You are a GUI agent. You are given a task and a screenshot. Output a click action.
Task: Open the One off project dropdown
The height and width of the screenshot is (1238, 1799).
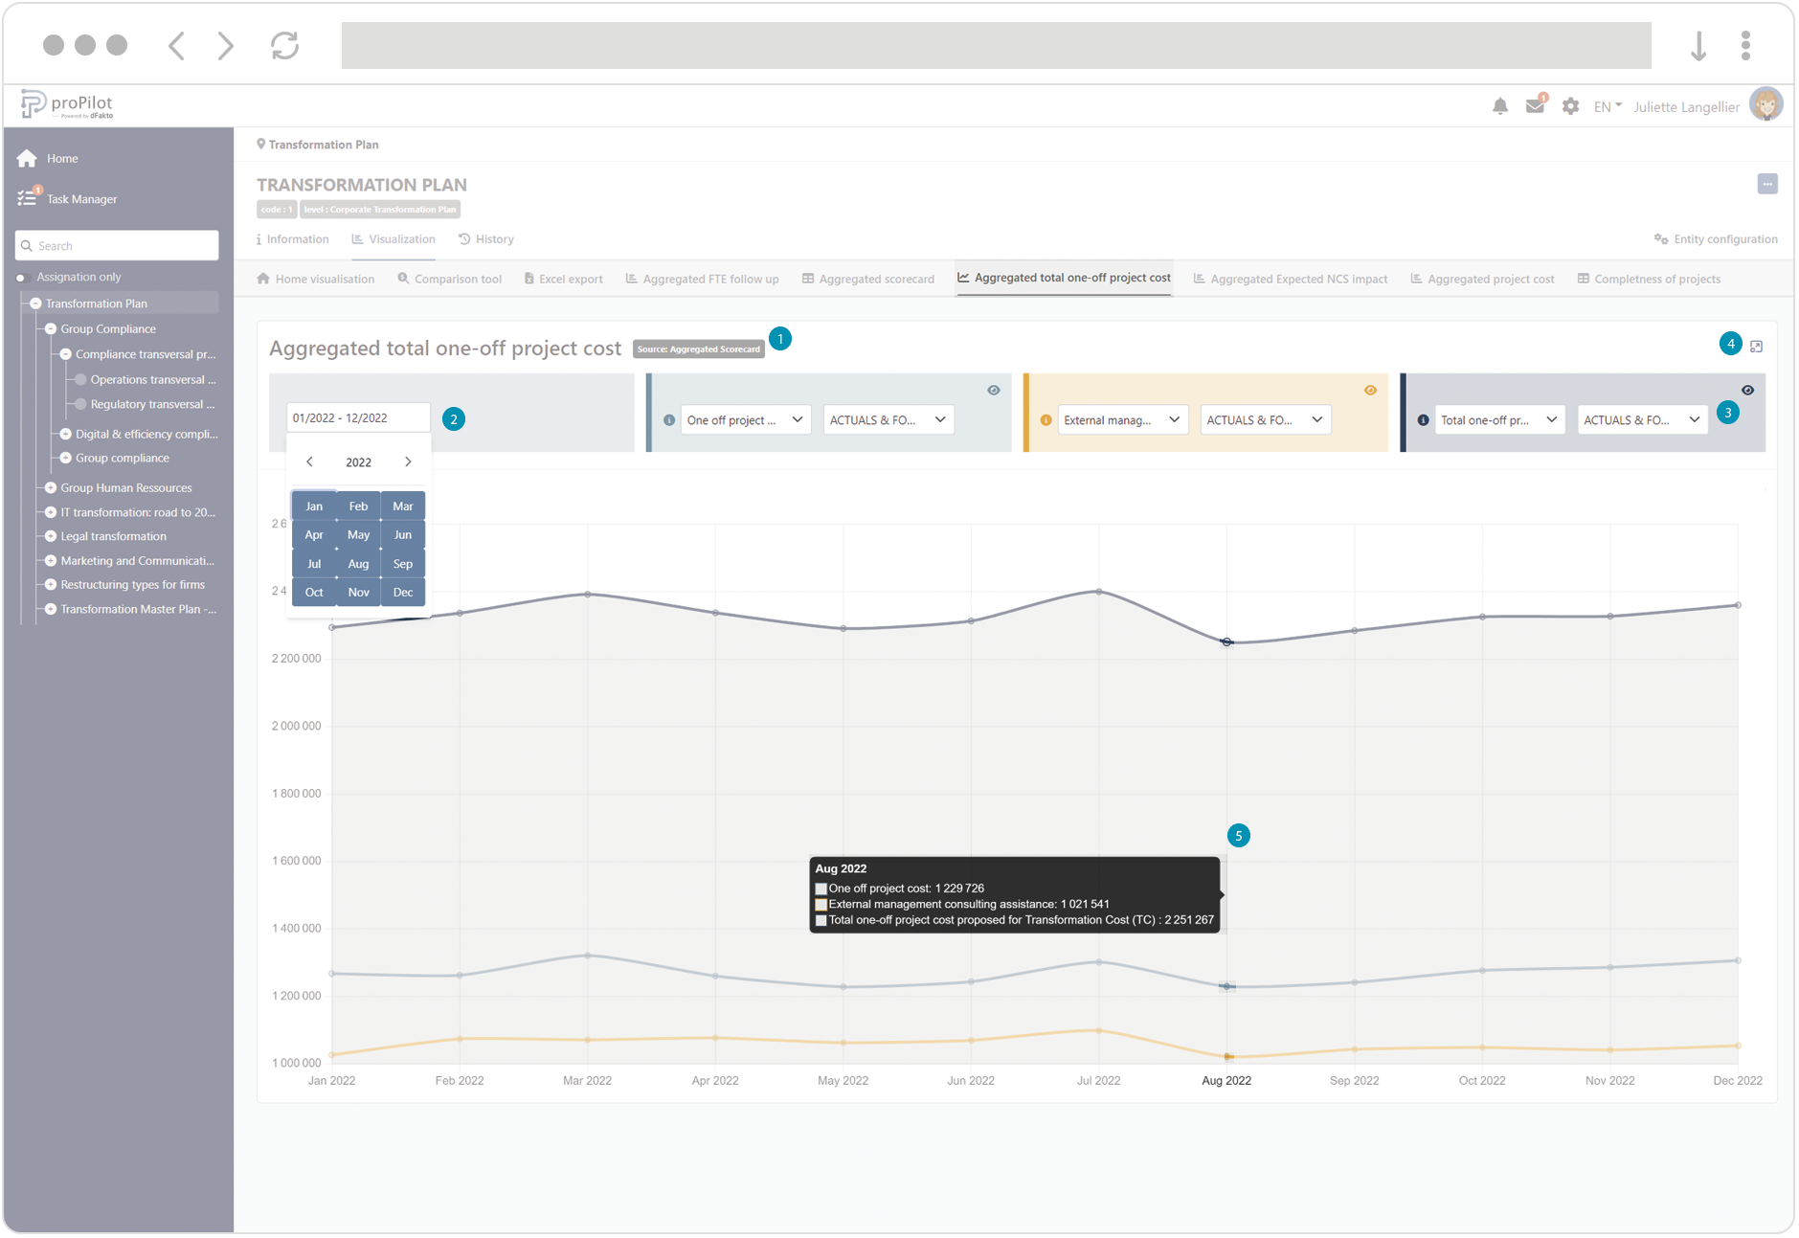(745, 420)
